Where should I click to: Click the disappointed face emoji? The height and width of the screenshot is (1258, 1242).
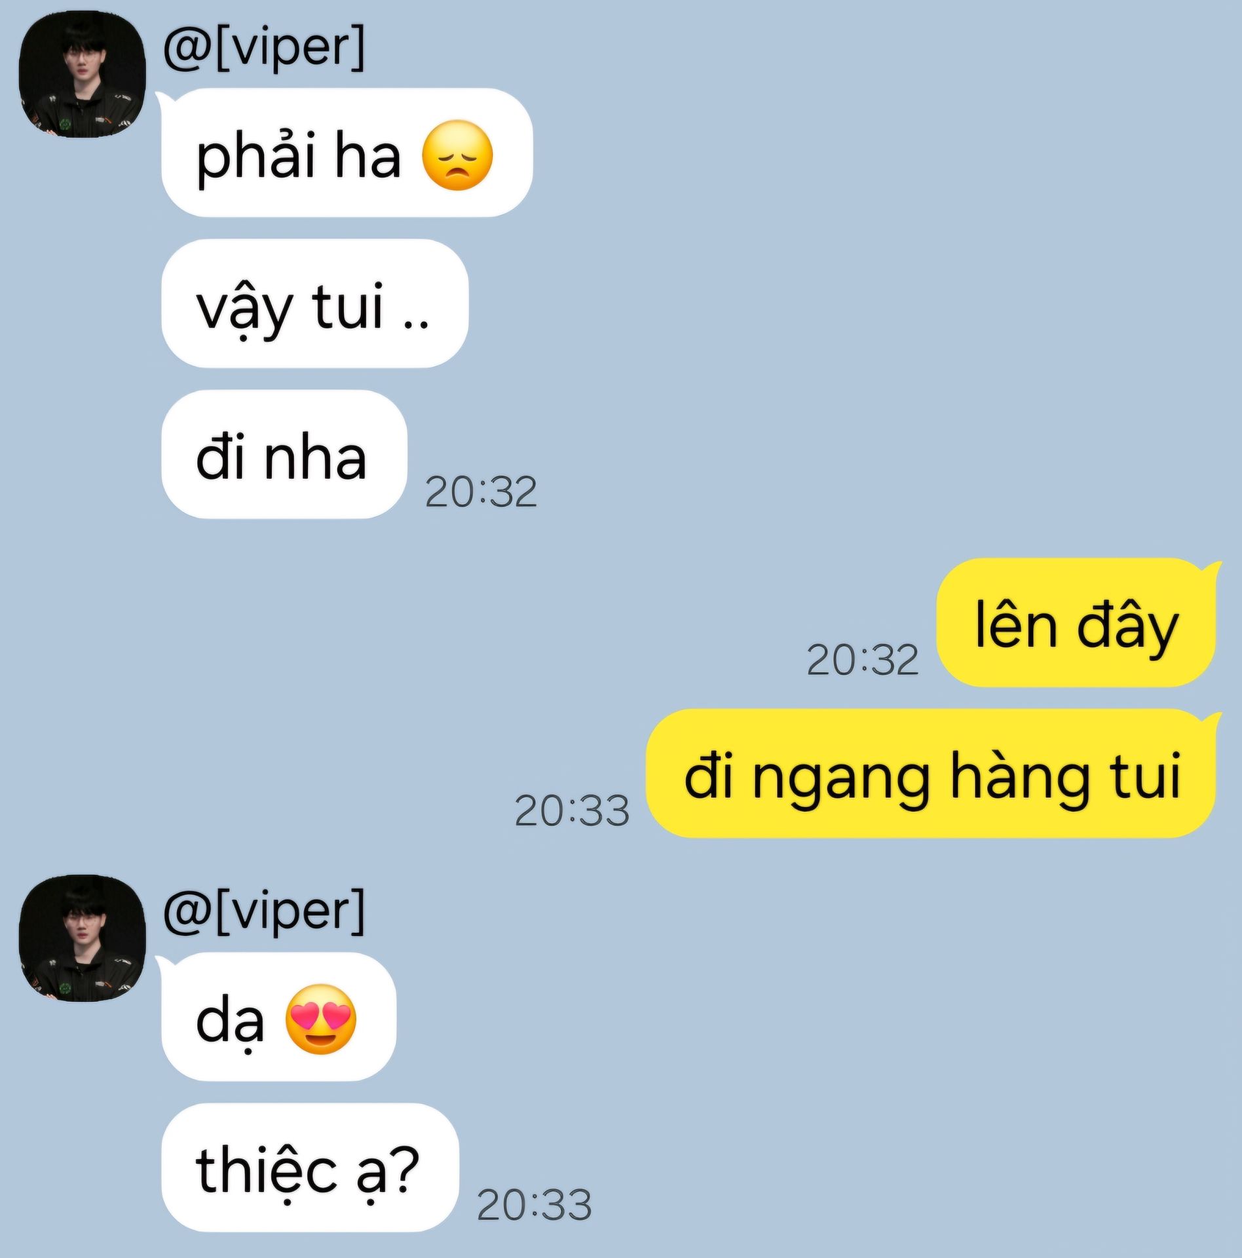tap(457, 156)
